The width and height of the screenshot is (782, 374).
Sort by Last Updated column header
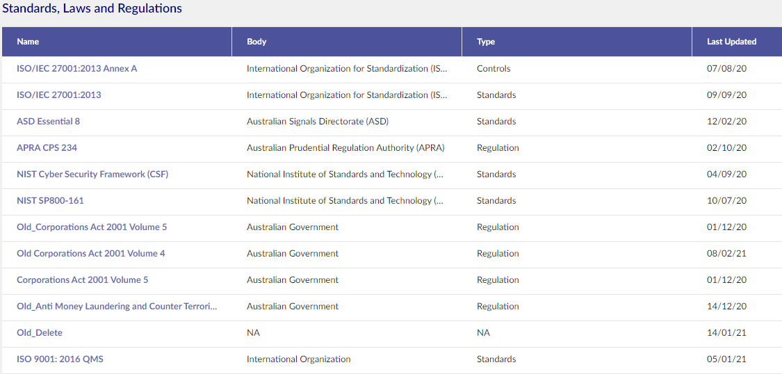(732, 42)
